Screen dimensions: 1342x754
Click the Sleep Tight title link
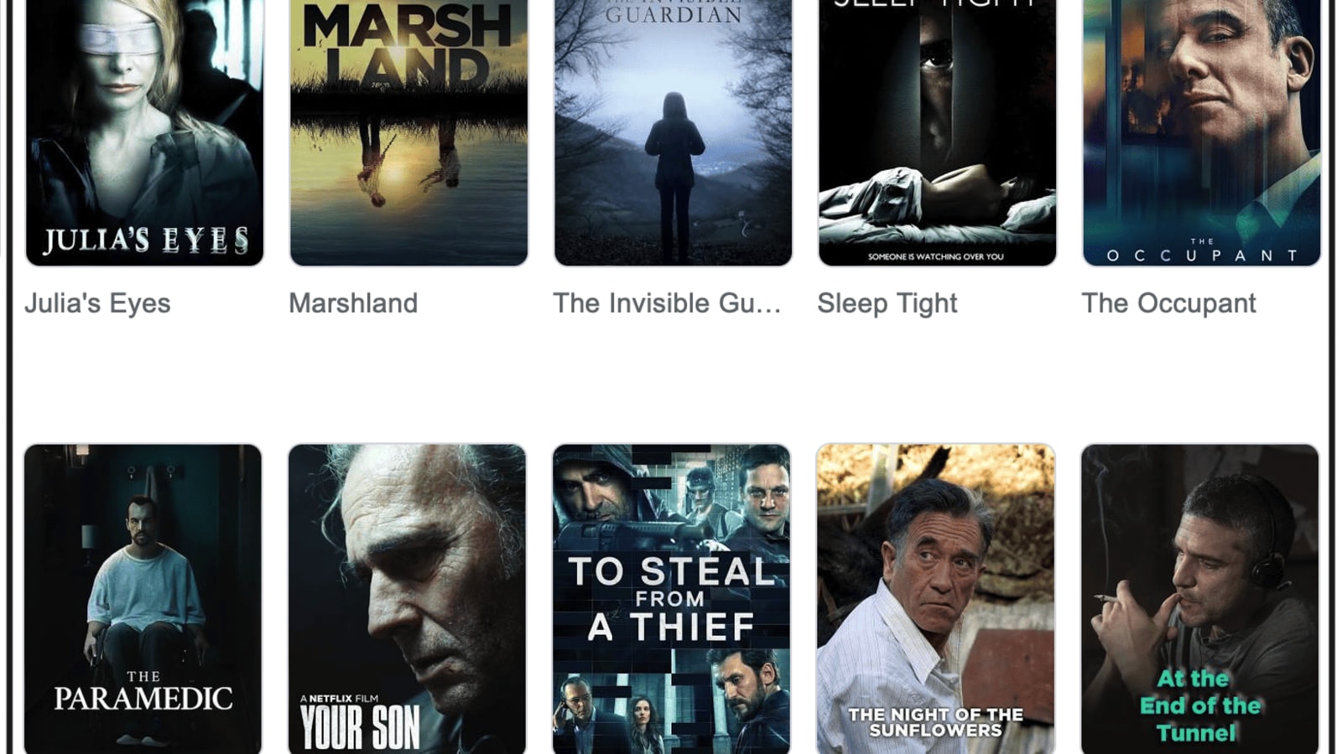coord(887,303)
